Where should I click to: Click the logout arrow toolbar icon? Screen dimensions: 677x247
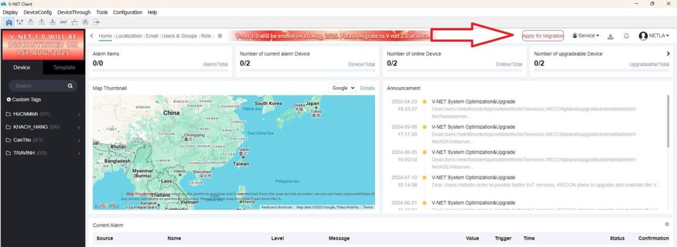point(97,22)
